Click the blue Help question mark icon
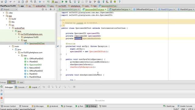 coord(119,2)
